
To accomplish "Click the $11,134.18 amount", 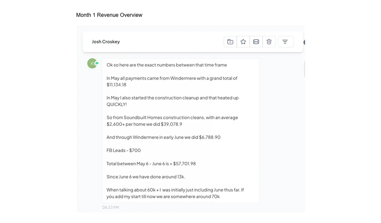I will (116, 85).
